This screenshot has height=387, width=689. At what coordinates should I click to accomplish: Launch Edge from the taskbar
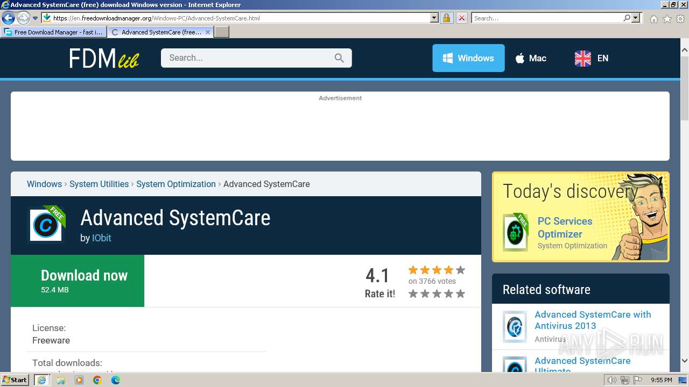click(x=116, y=380)
